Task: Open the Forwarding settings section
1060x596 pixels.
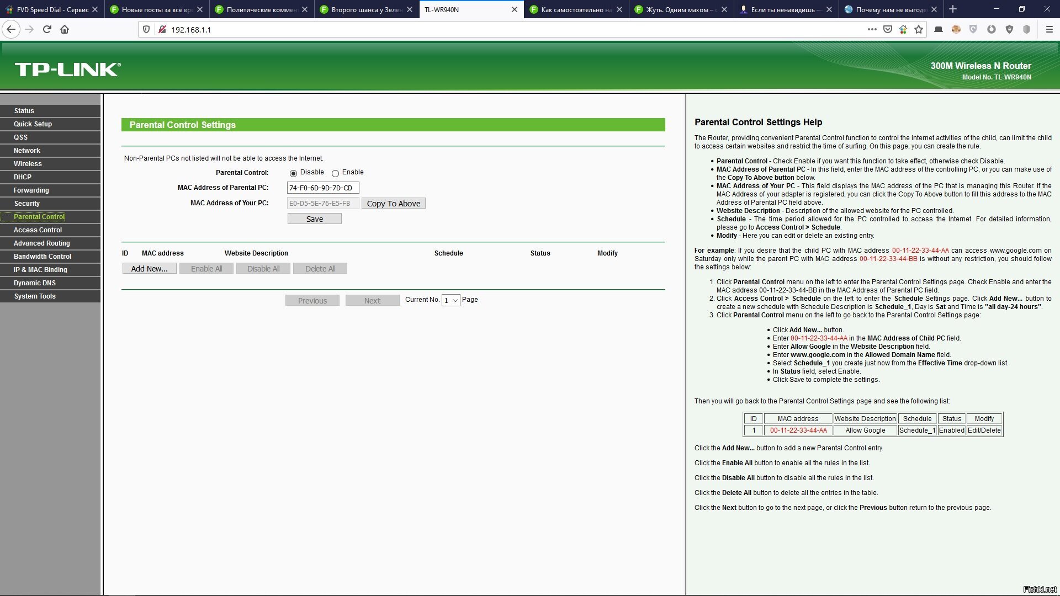Action: (x=31, y=190)
